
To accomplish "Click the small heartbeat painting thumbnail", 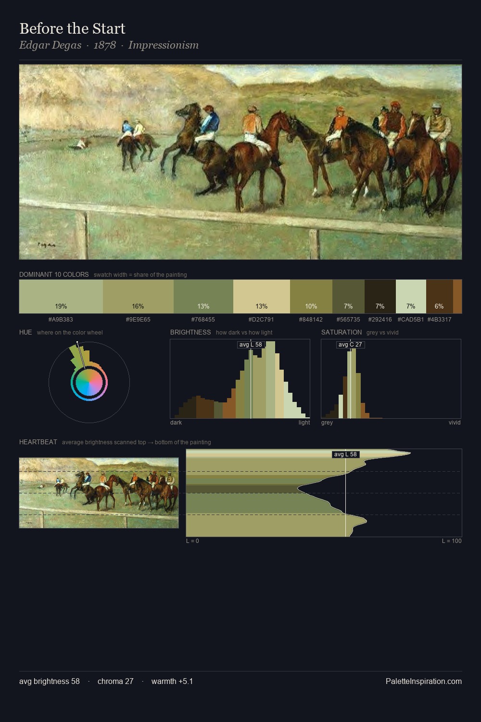I will [99, 493].
